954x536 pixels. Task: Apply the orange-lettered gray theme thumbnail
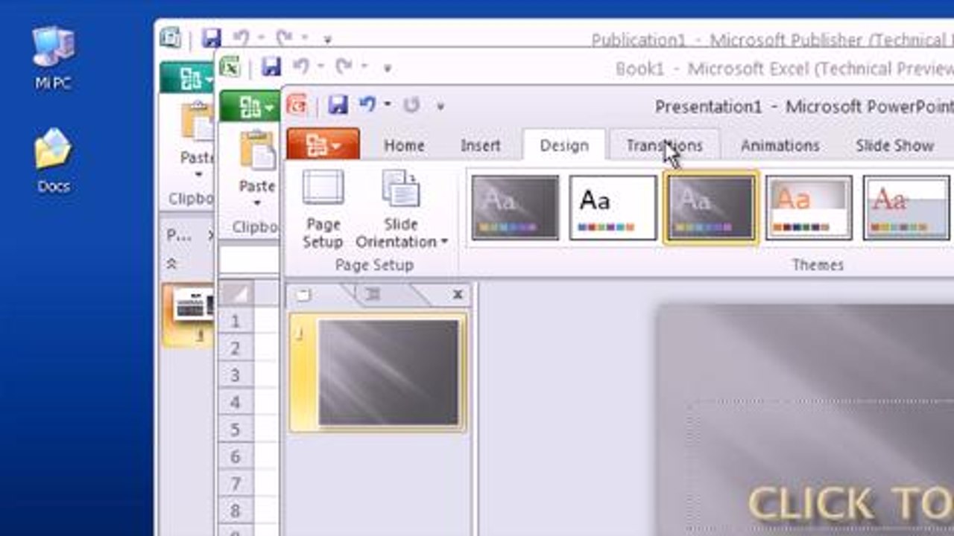coord(809,207)
